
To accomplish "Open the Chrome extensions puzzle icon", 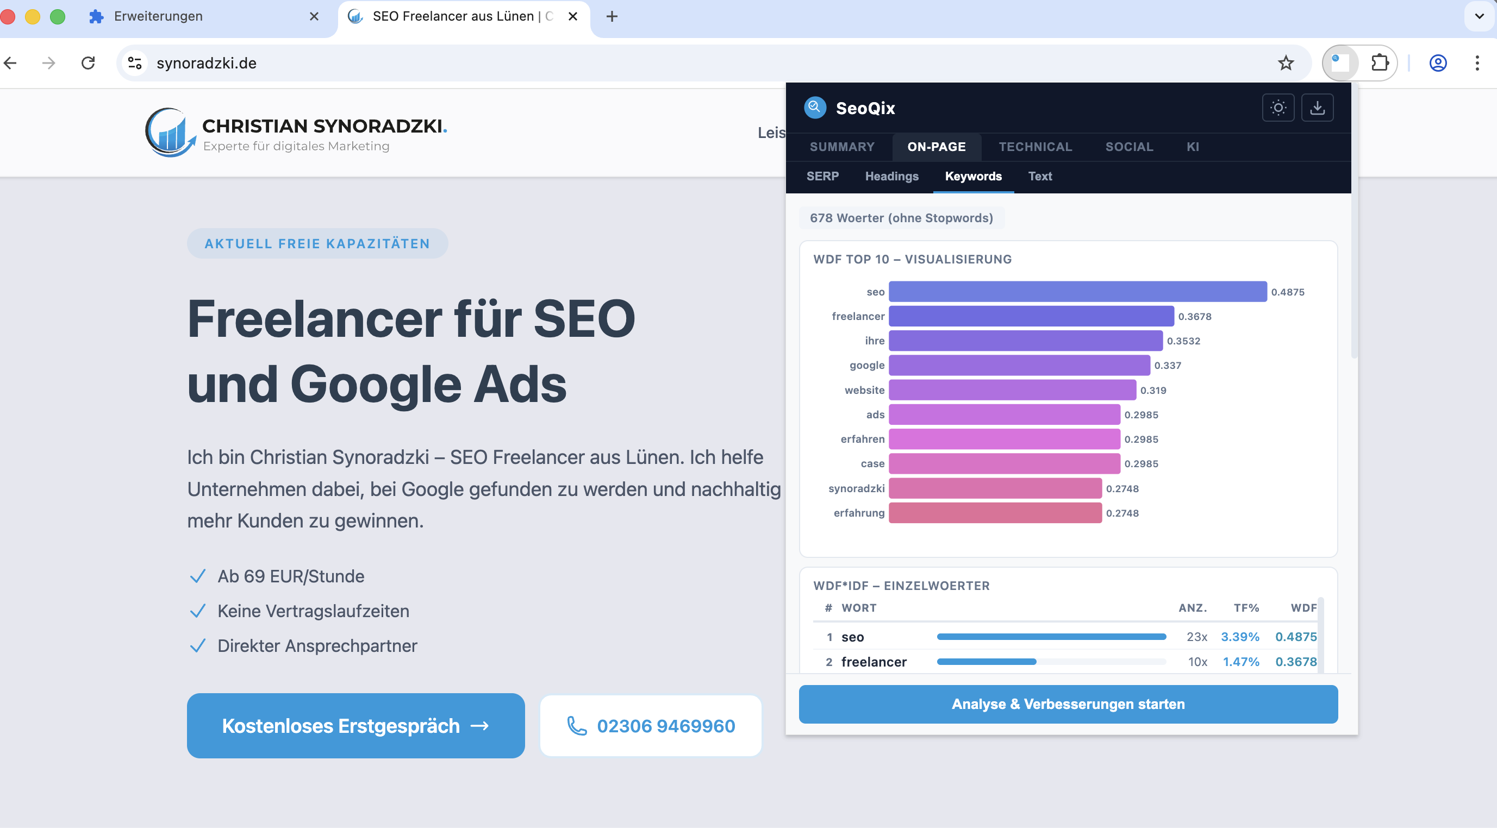I will coord(1381,62).
